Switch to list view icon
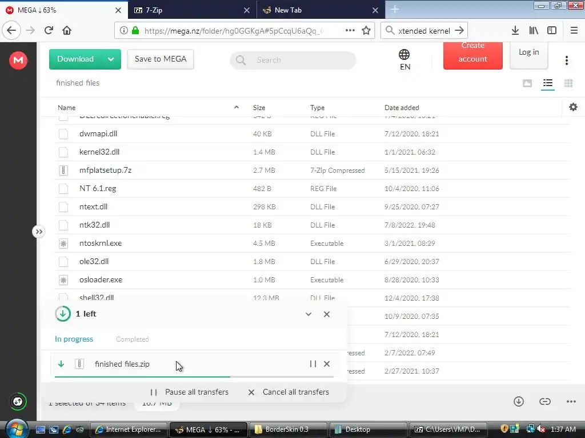 548,83
